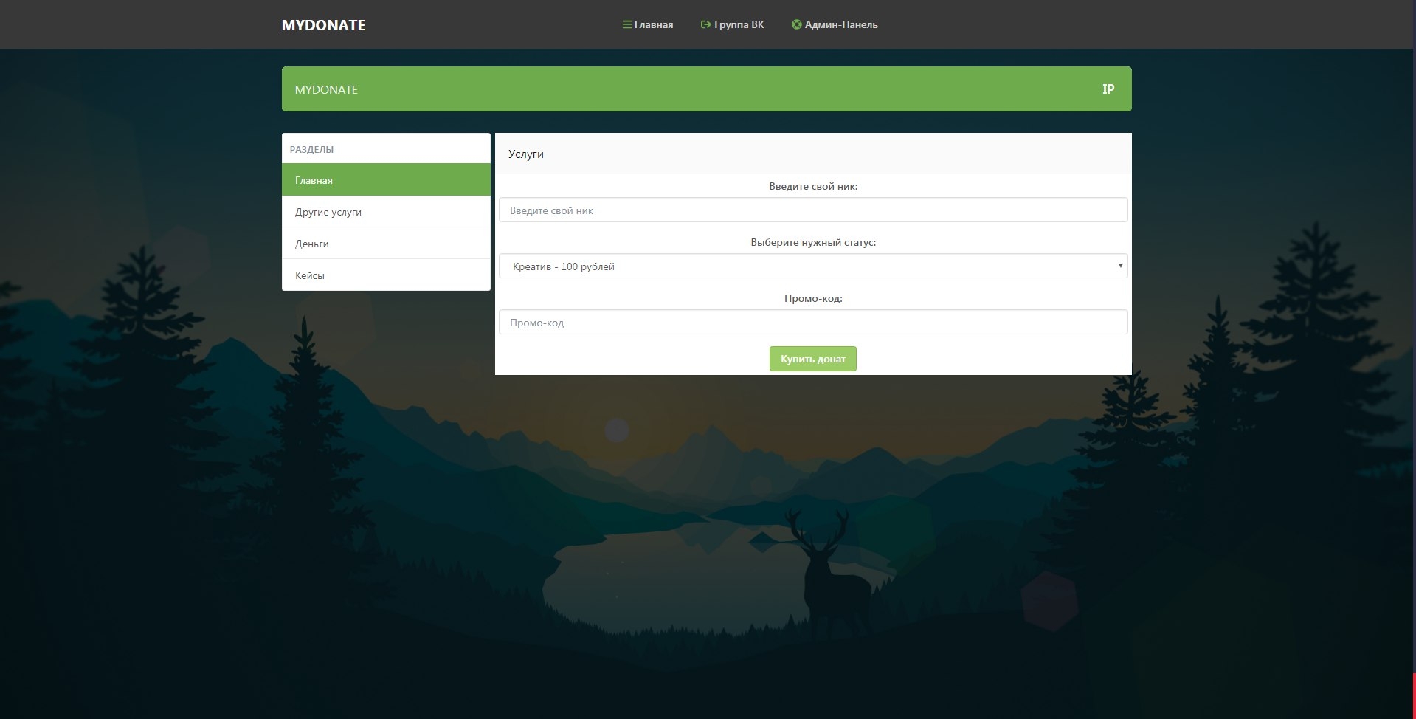Open the Группа ВК link
The width and height of the screenshot is (1416, 719).
(732, 24)
